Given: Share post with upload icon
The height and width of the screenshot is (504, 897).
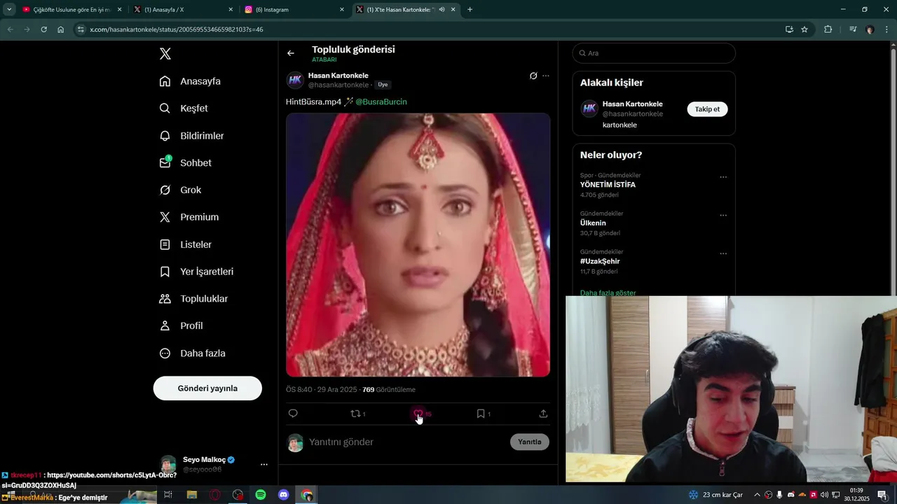Looking at the screenshot, I should coord(543,414).
